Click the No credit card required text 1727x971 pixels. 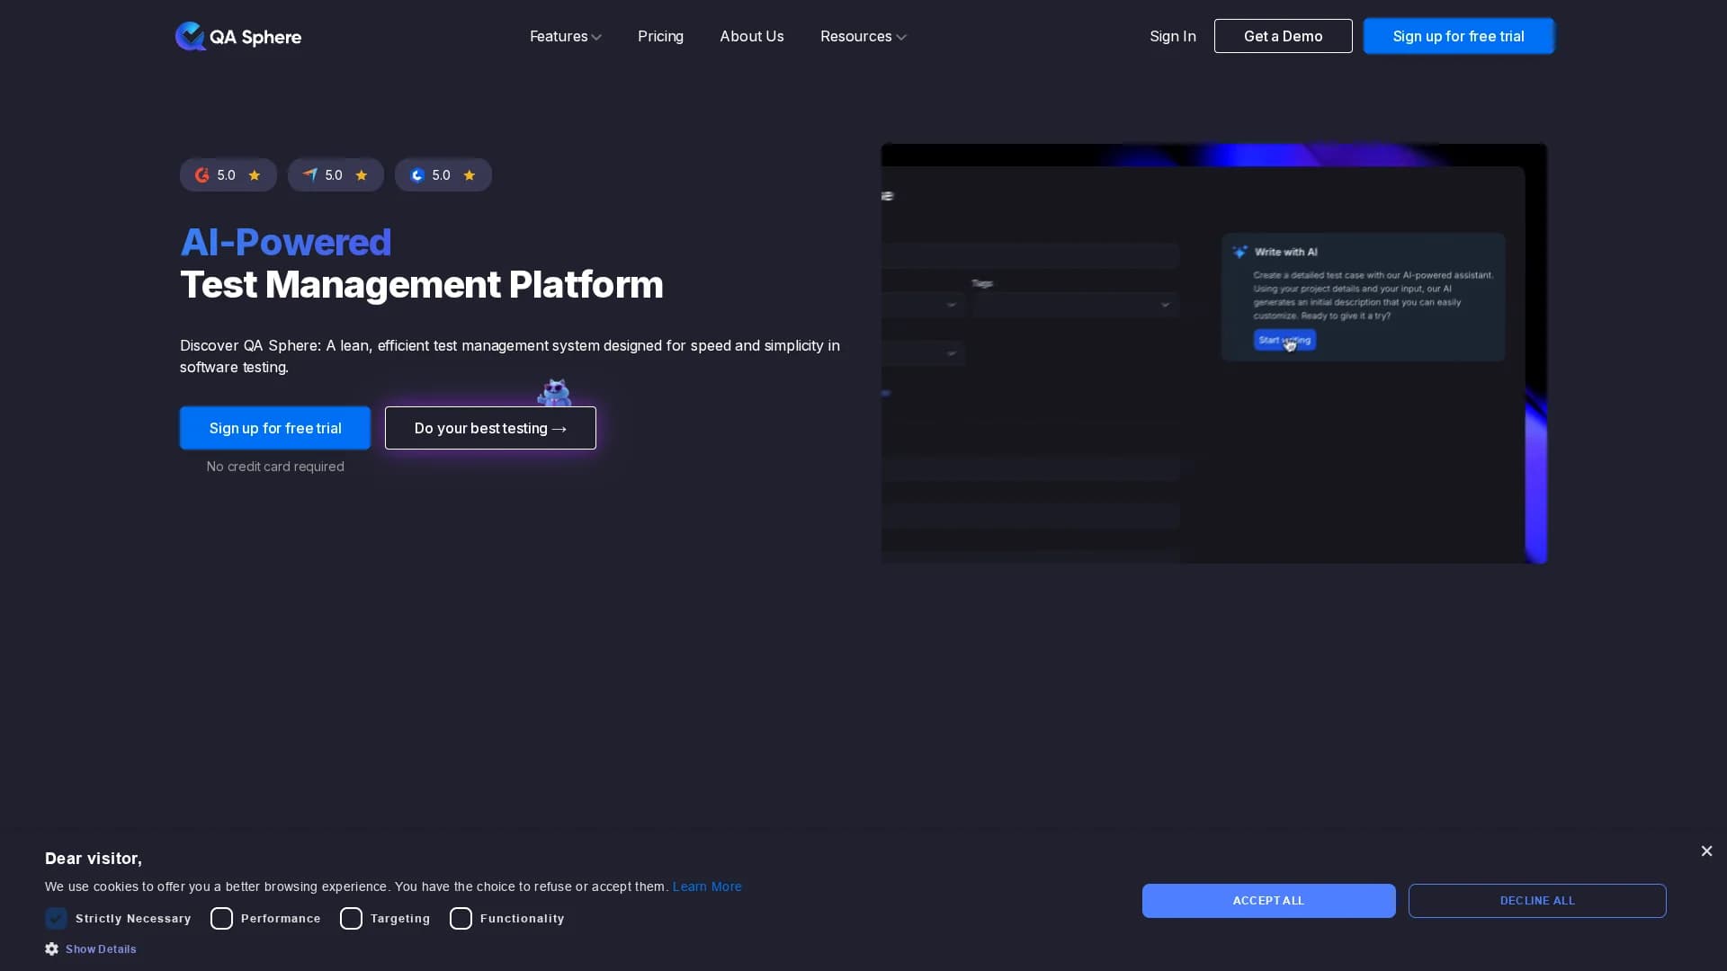[275, 467]
